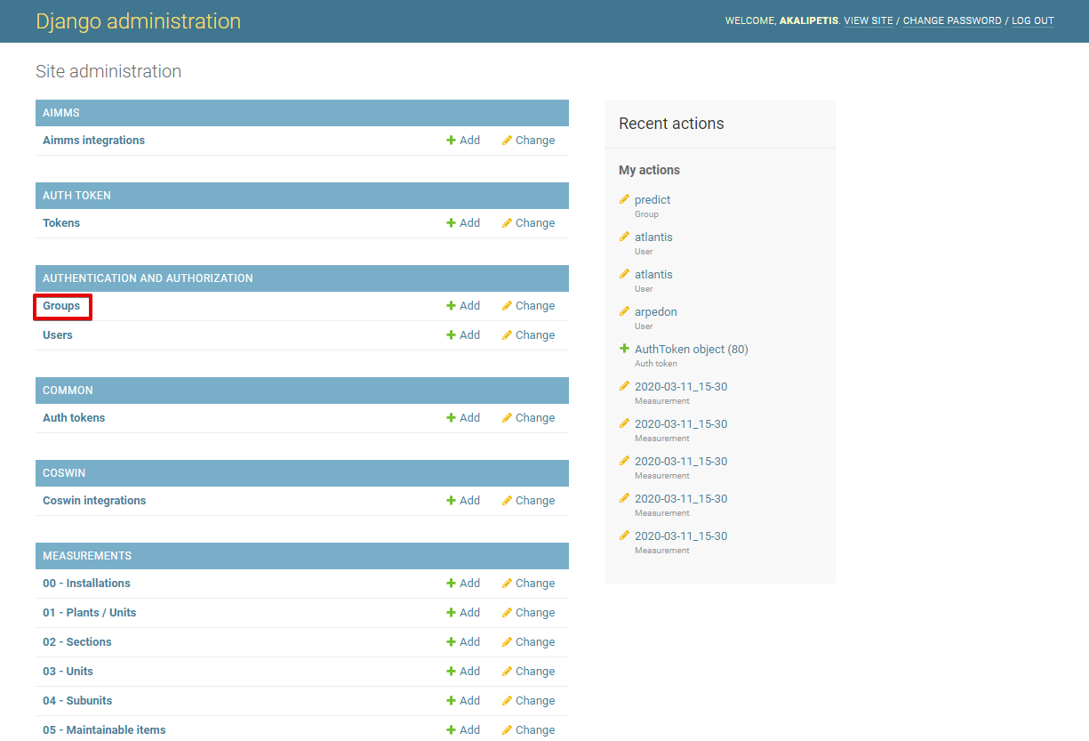The height and width of the screenshot is (741, 1089).
Task: Open the 00 - Installations model link
Action: click(86, 584)
